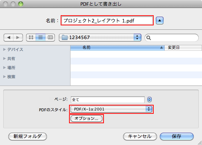Open the ページ field popup arrows

pos(149,99)
